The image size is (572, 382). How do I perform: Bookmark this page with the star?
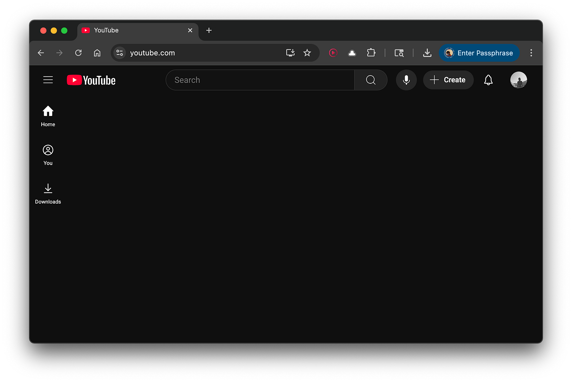307,53
